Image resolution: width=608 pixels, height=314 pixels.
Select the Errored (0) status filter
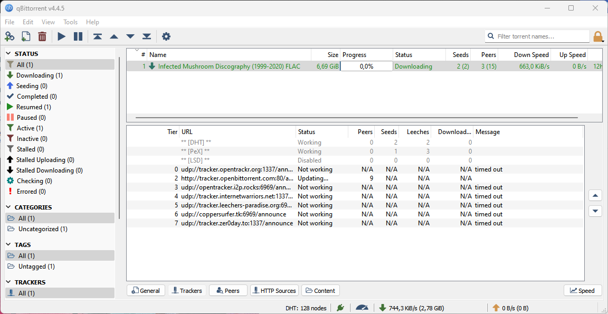coord(60,191)
